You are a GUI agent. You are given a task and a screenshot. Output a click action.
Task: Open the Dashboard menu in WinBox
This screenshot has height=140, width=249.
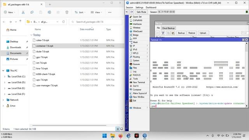pos(151,7)
